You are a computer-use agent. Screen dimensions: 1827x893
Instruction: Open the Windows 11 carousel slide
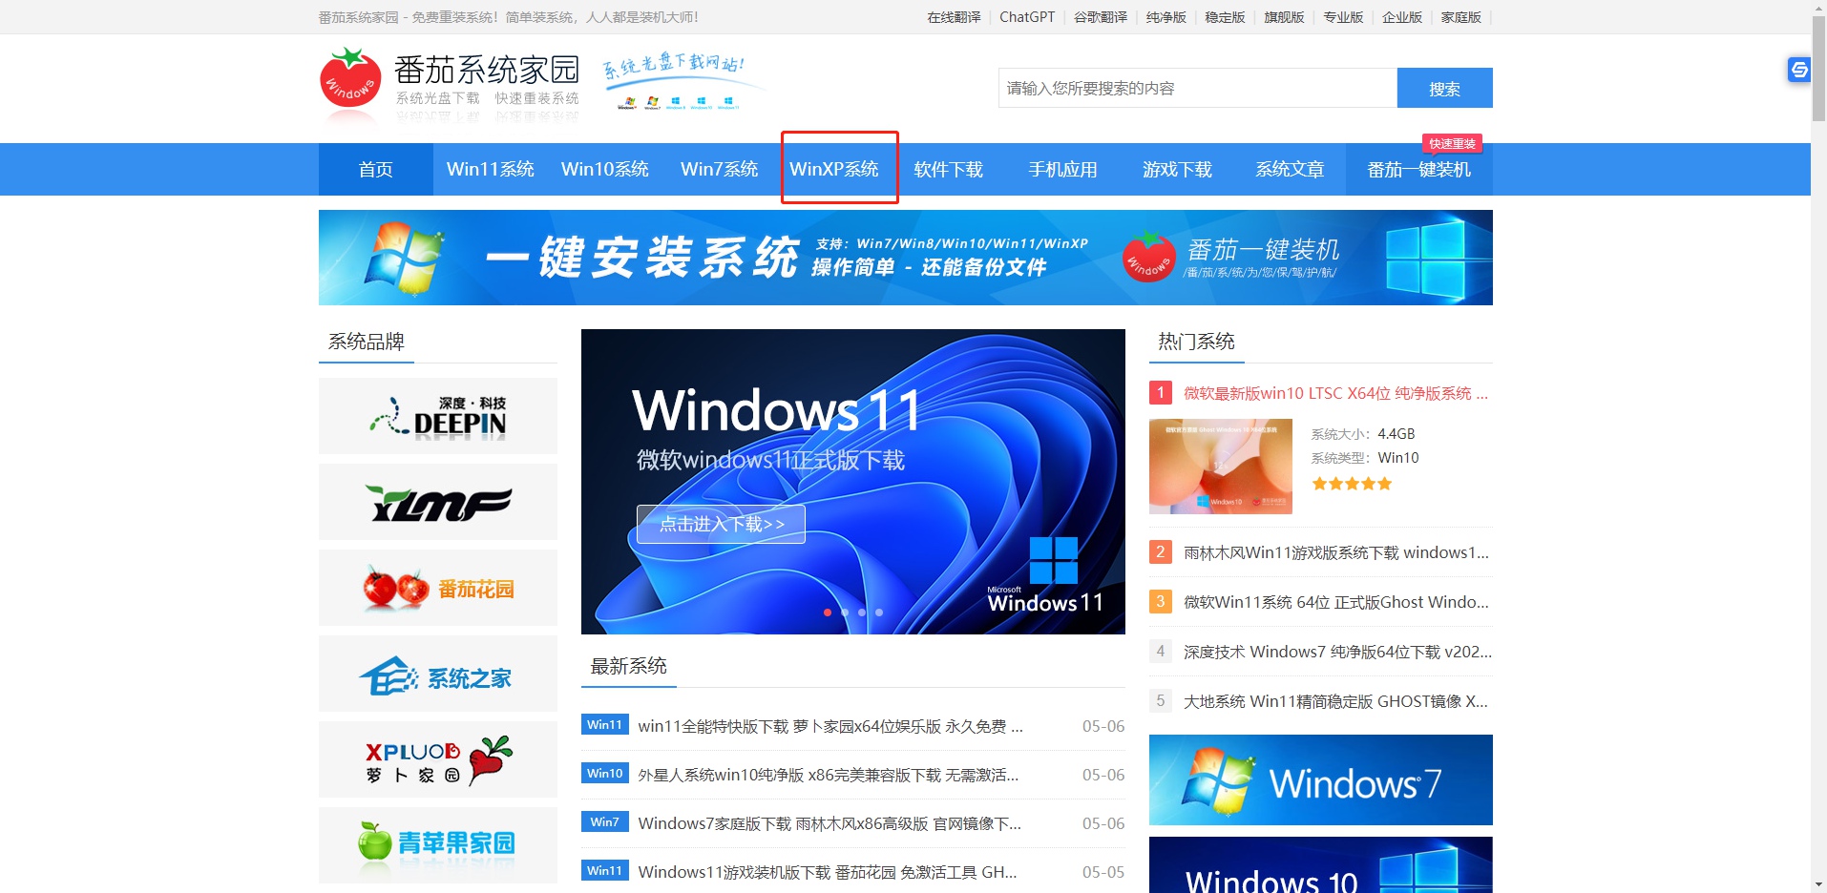[x=853, y=482]
